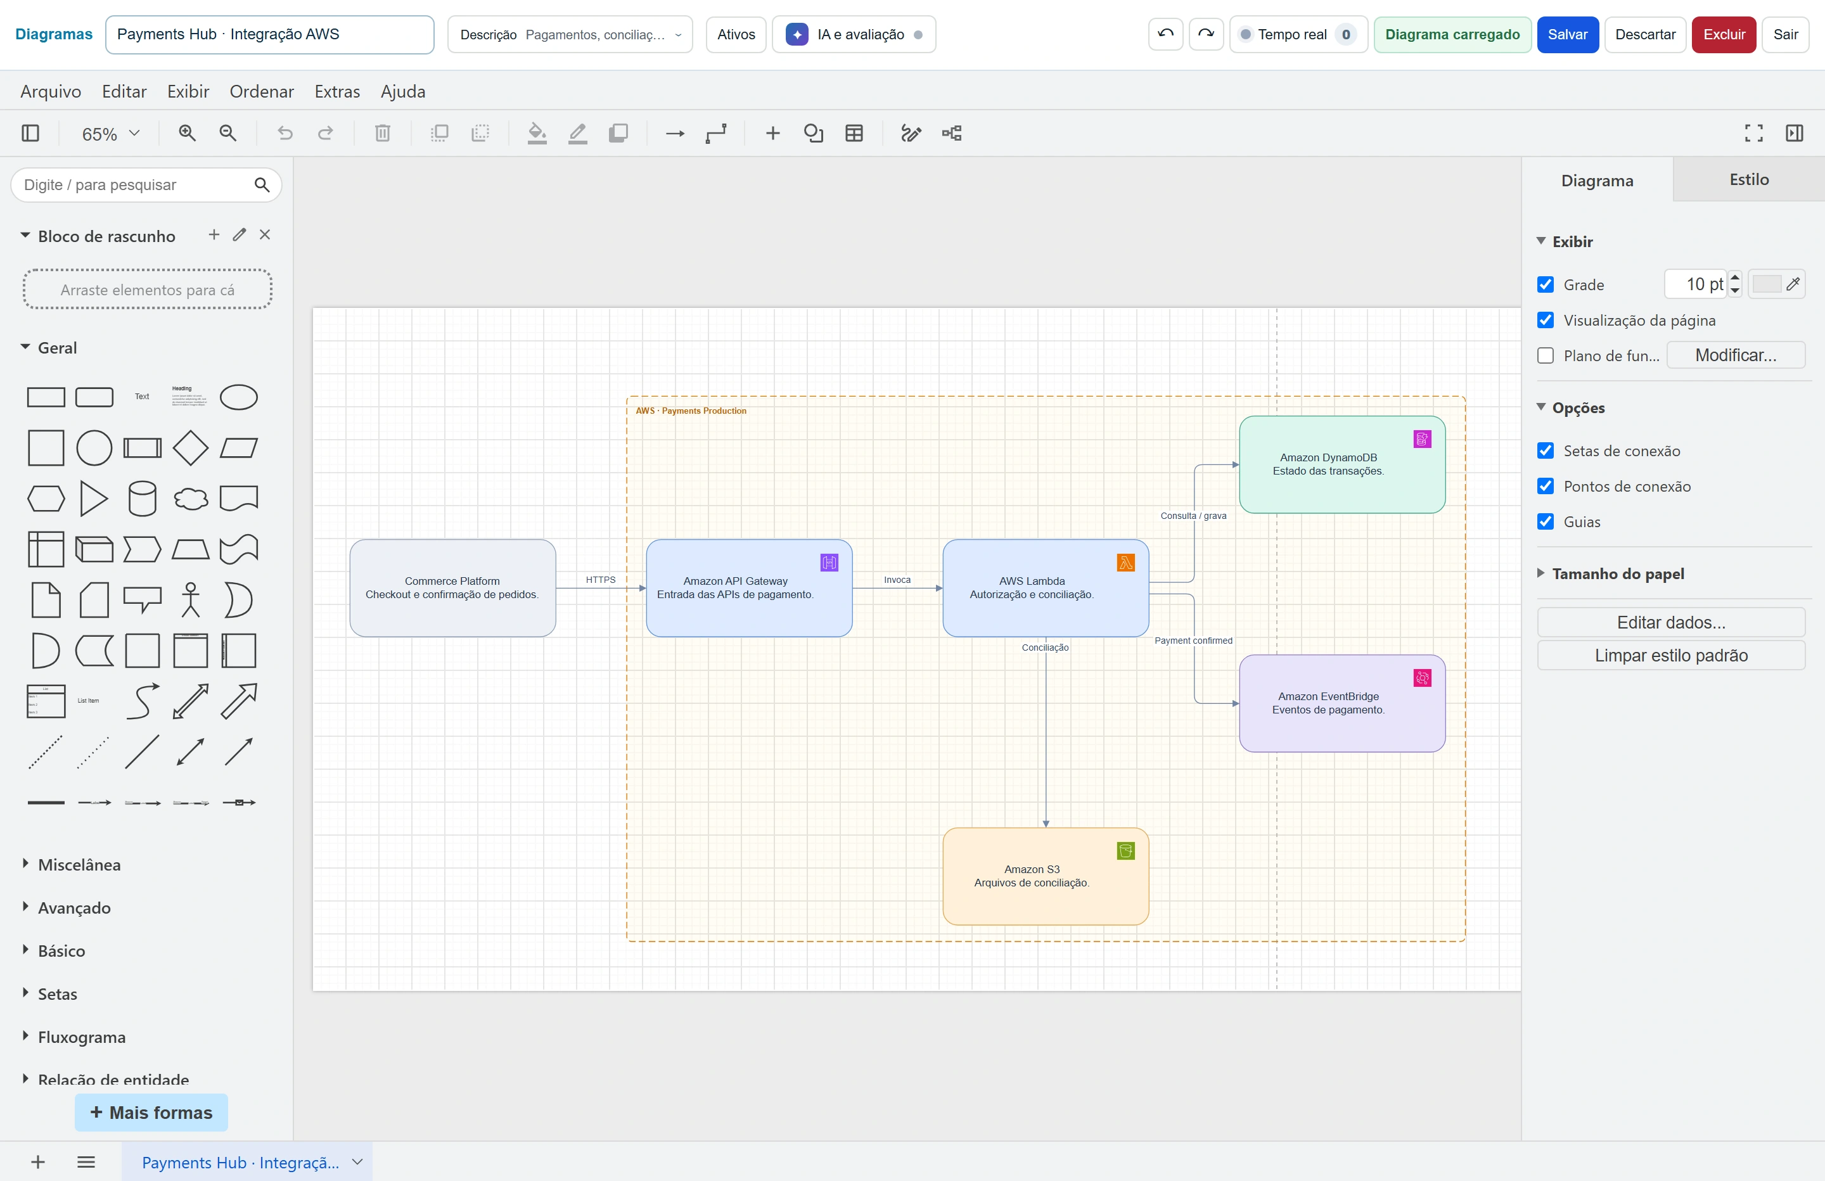Click the blue Salvar button

click(1567, 34)
